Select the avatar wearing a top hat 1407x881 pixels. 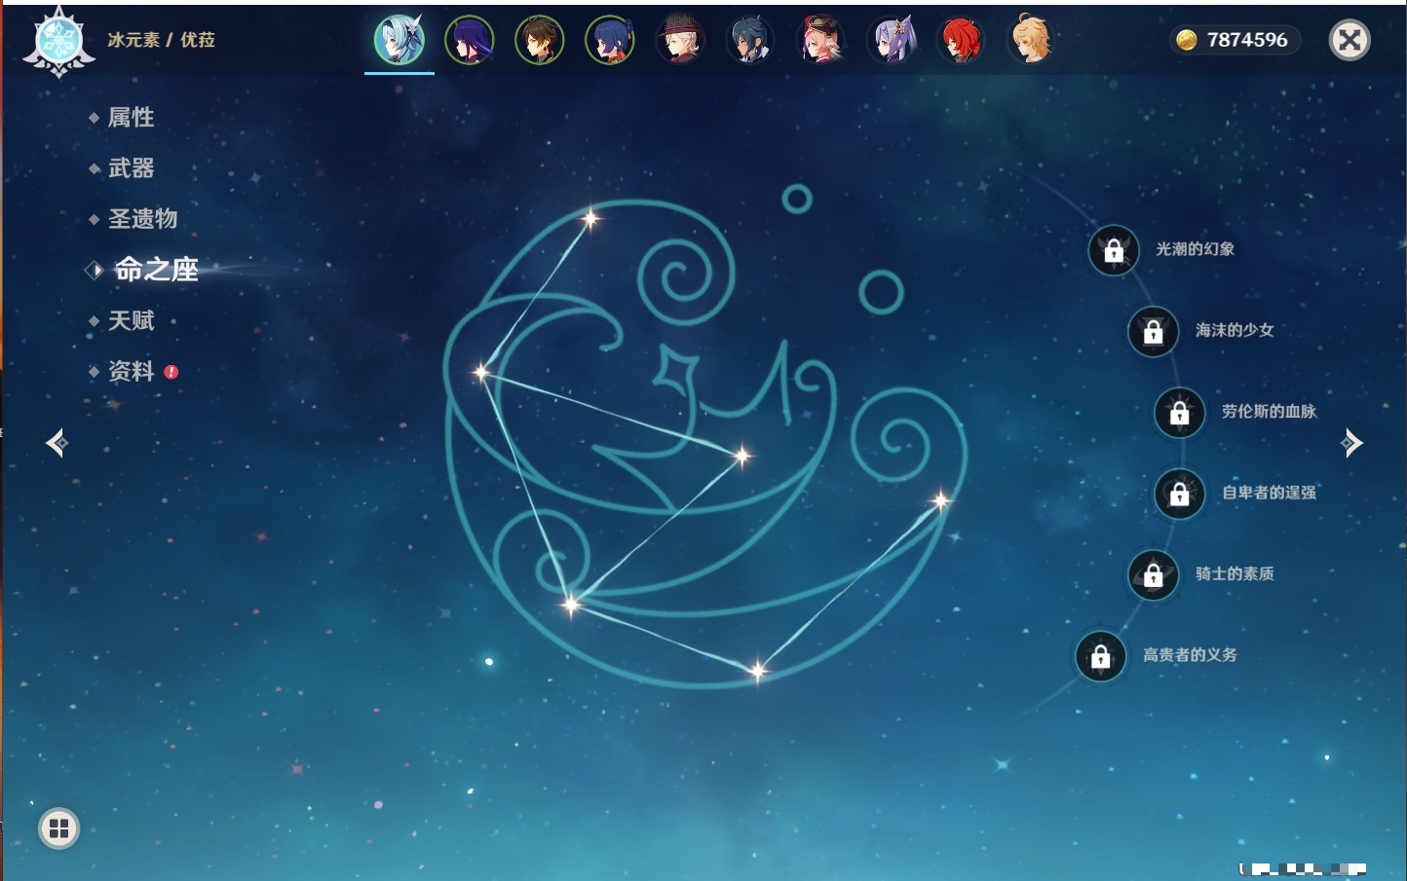(x=680, y=41)
